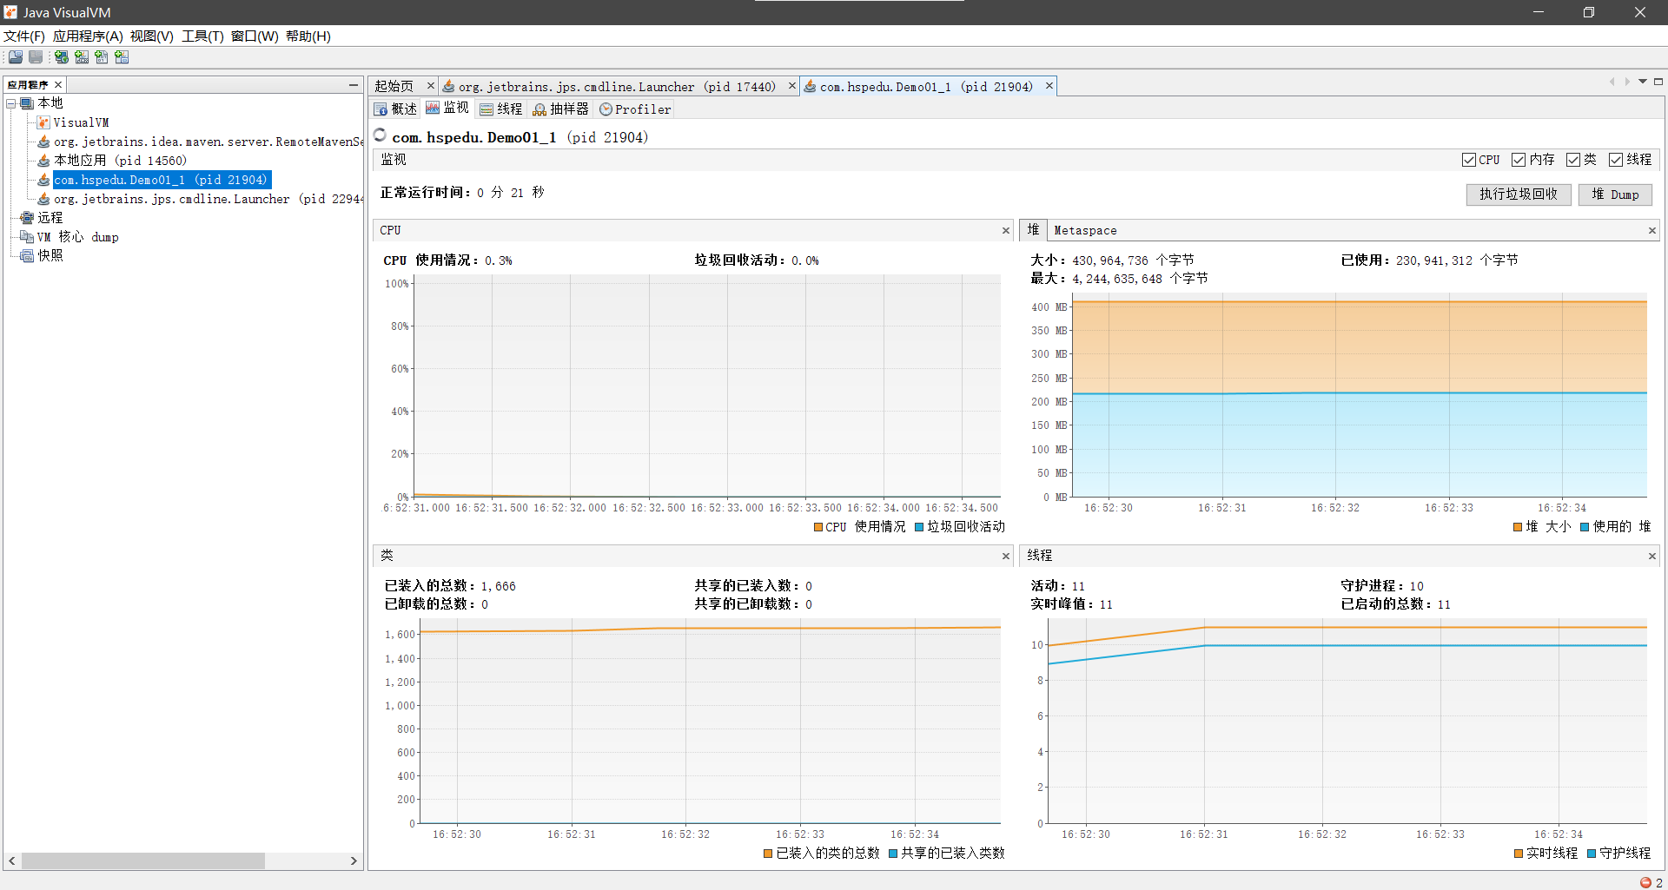Close the Launcher (pid 17440) tab

(791, 86)
